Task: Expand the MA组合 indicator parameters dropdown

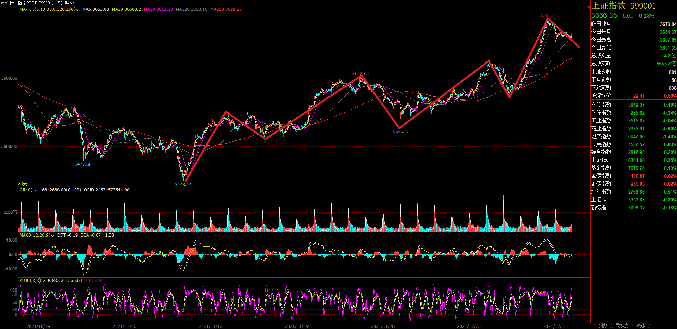Action: [78, 10]
